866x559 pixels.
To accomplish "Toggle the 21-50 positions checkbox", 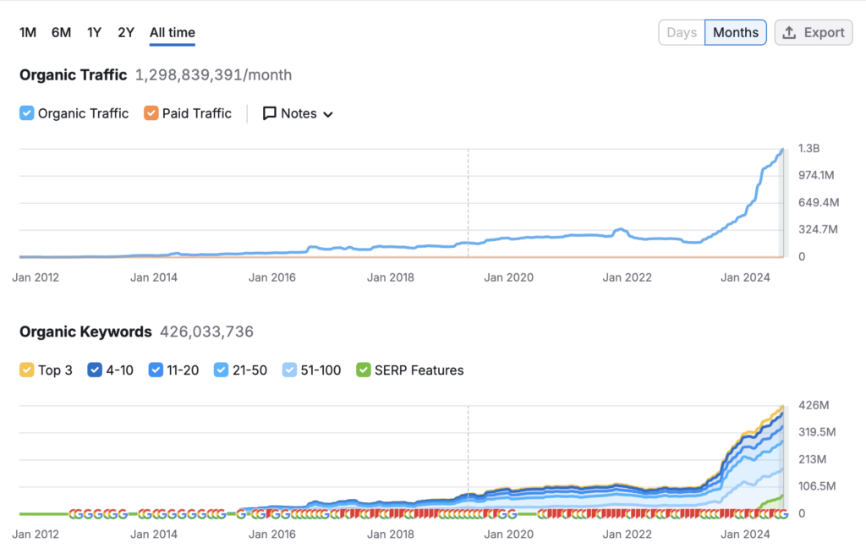I will (x=222, y=370).
